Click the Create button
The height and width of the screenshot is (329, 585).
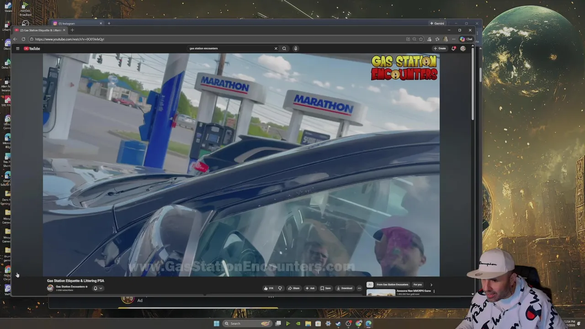pyautogui.click(x=440, y=48)
